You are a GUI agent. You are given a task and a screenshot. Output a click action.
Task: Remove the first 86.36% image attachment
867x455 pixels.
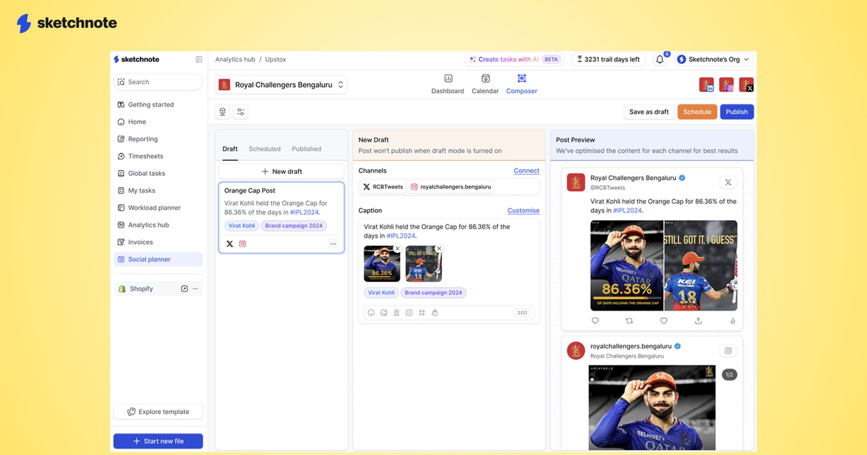click(397, 248)
